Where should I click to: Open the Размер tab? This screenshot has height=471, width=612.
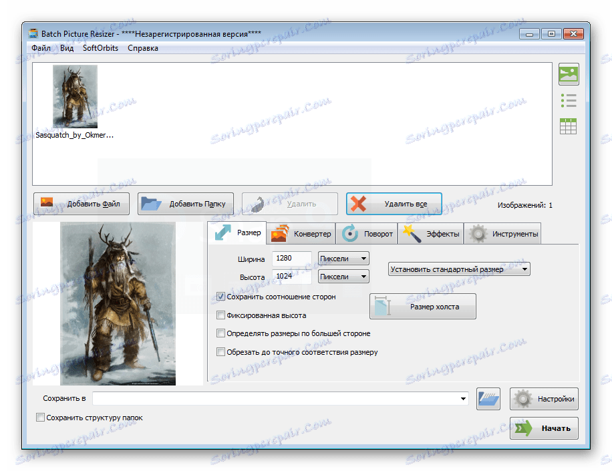[237, 233]
